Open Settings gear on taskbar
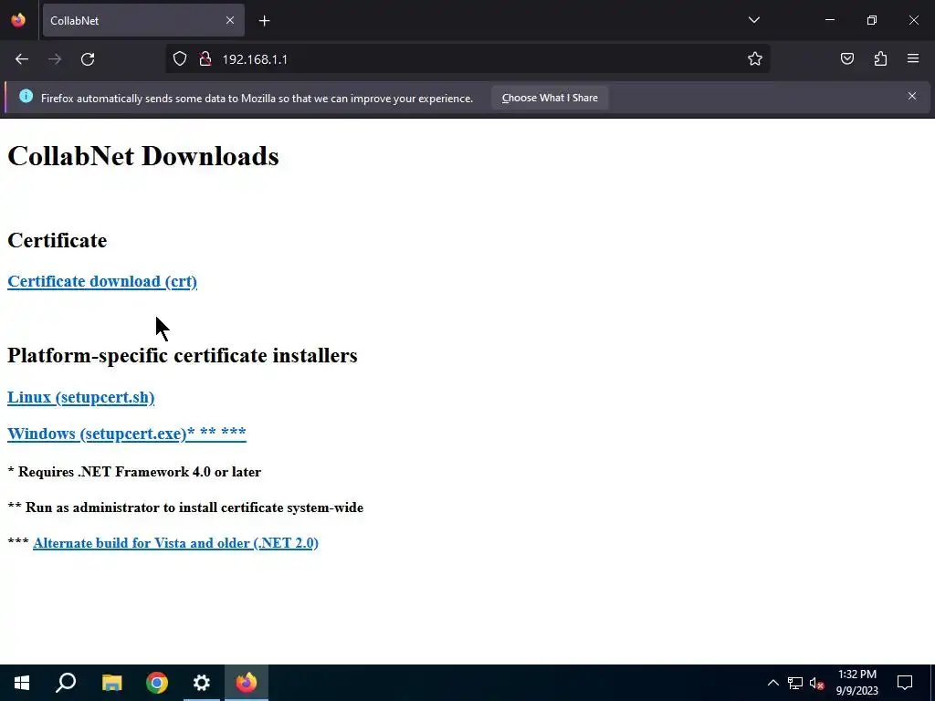Image resolution: width=935 pixels, height=701 pixels. (x=202, y=683)
